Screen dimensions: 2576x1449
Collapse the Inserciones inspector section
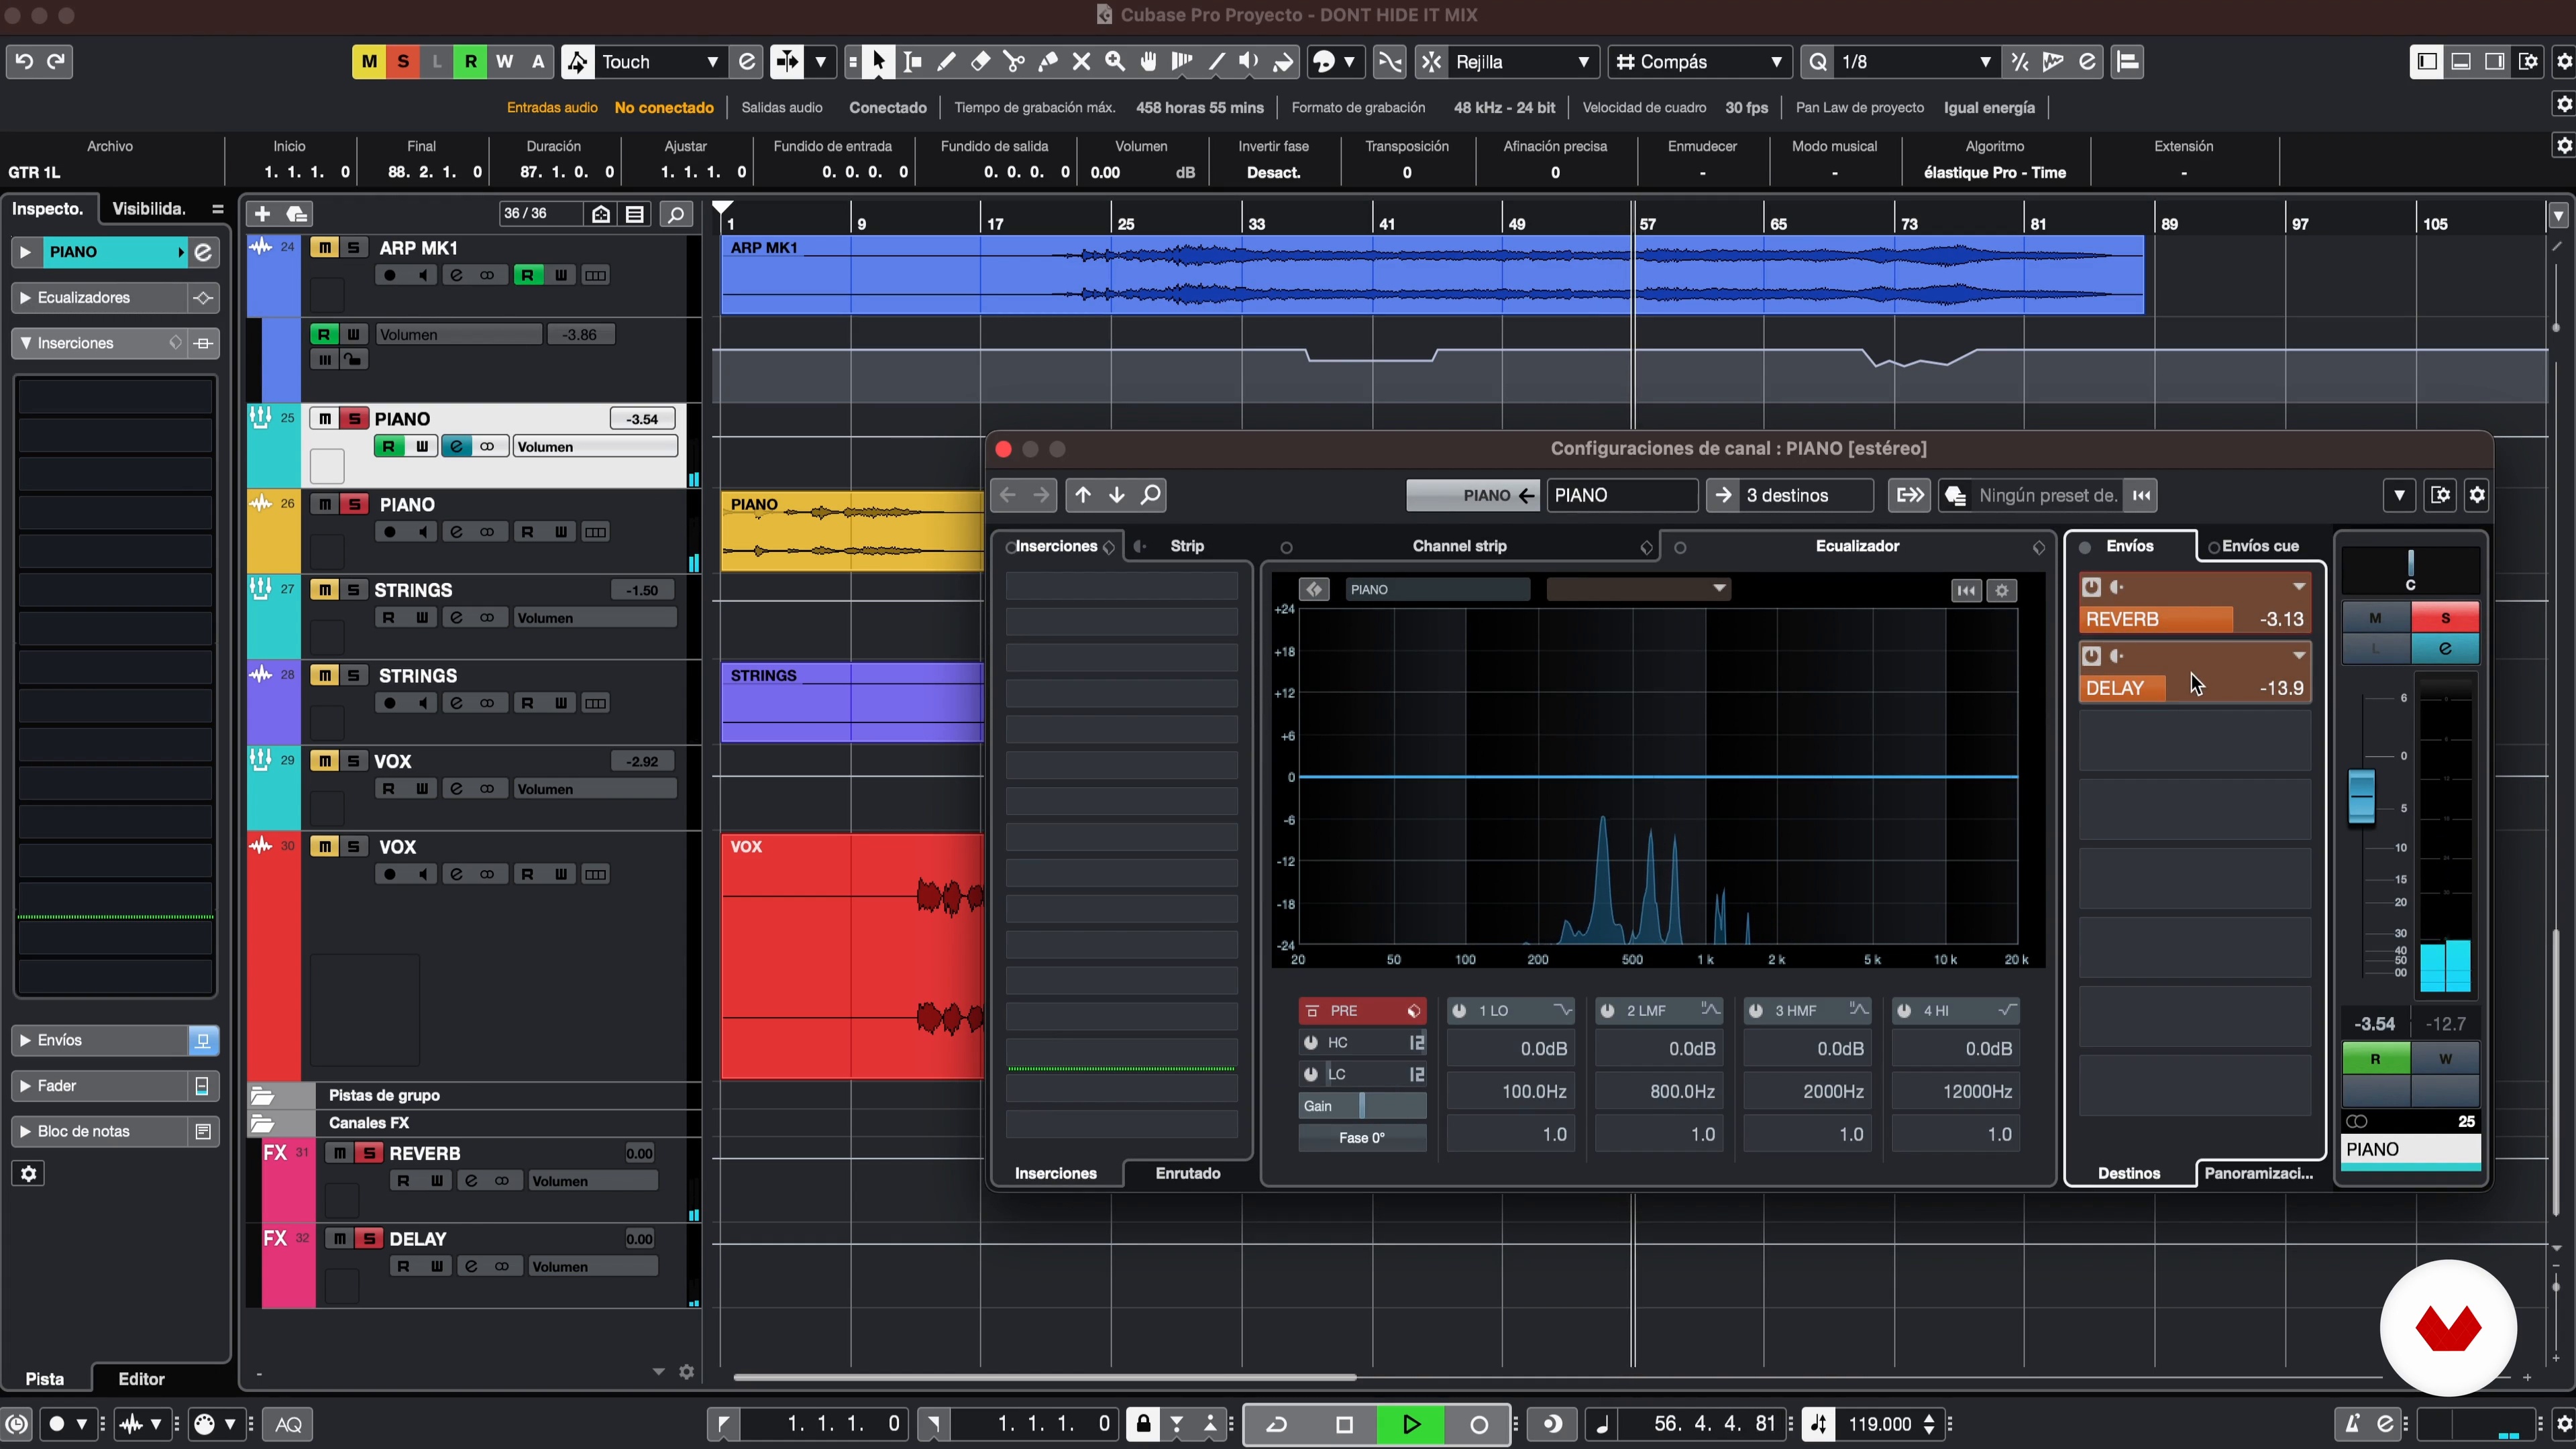[25, 343]
